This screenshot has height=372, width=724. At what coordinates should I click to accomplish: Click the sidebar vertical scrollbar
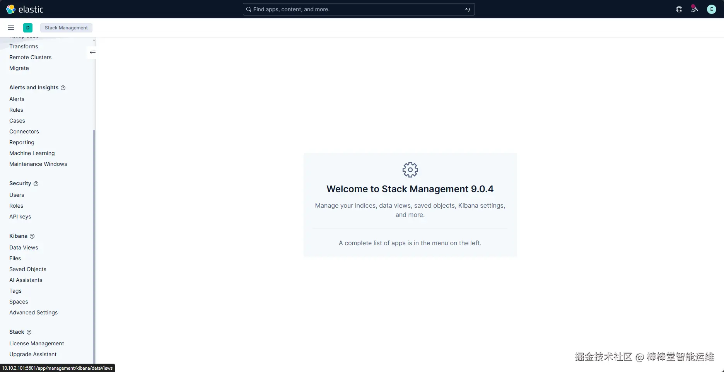click(x=94, y=247)
